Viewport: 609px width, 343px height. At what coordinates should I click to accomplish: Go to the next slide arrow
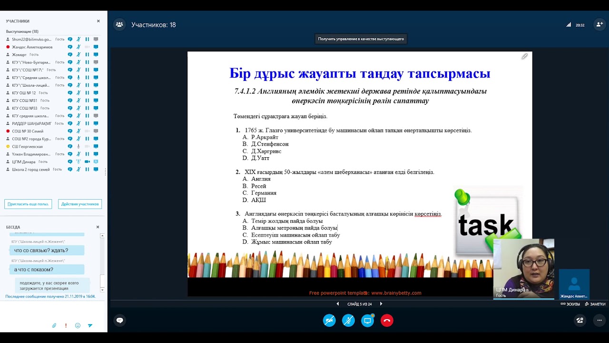coord(381,304)
